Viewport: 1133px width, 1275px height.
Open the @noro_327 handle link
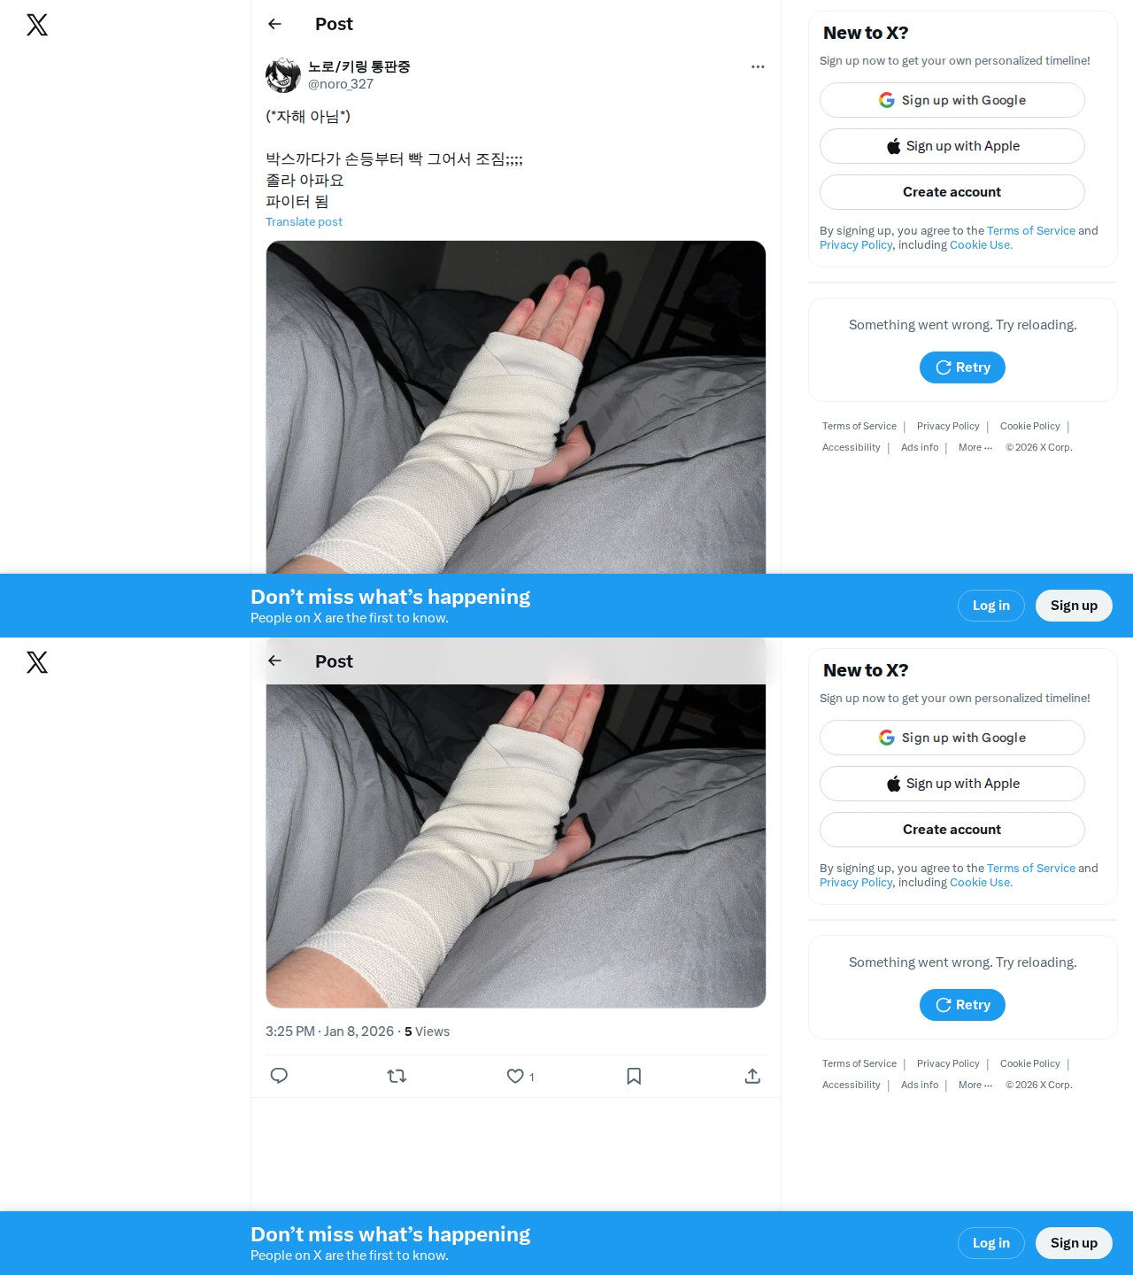tap(341, 84)
